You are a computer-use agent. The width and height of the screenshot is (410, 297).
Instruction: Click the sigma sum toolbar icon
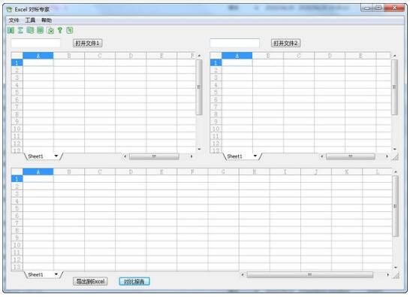20,30
